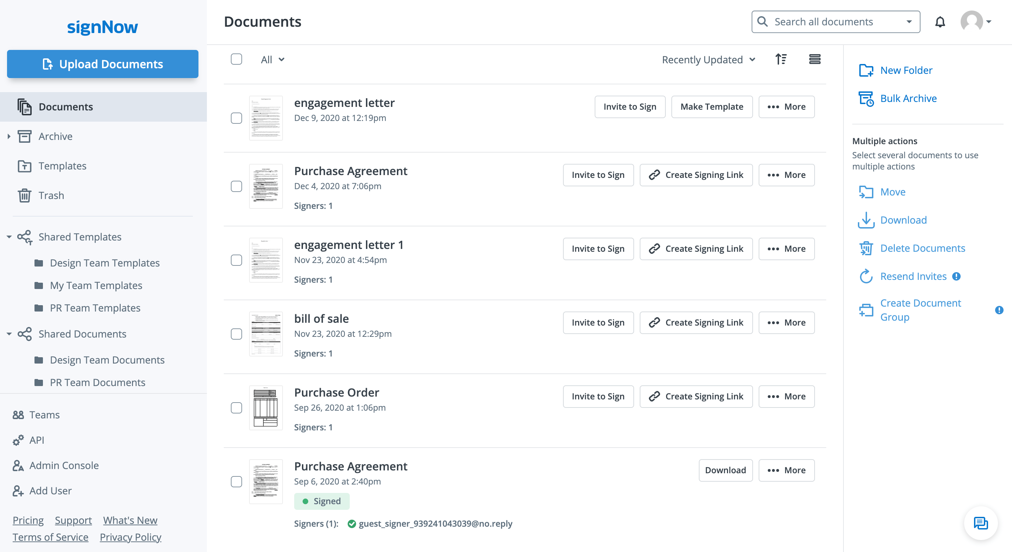Screen dimensions: 1012x552
Task: Check the bill of sale checkbox
Action: pos(236,334)
